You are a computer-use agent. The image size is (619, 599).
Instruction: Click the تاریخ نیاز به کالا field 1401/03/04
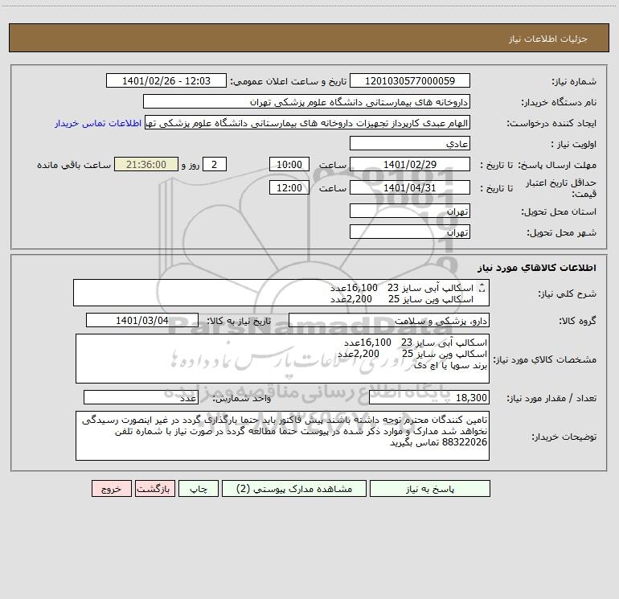point(142,320)
